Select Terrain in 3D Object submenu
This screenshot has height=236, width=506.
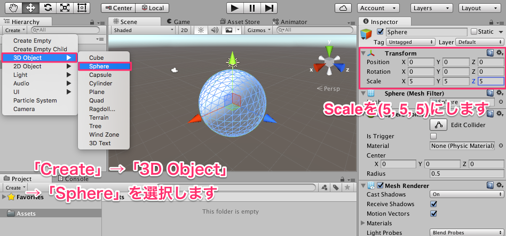click(x=104, y=117)
